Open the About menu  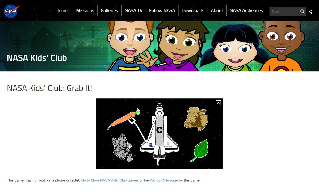pos(217,11)
